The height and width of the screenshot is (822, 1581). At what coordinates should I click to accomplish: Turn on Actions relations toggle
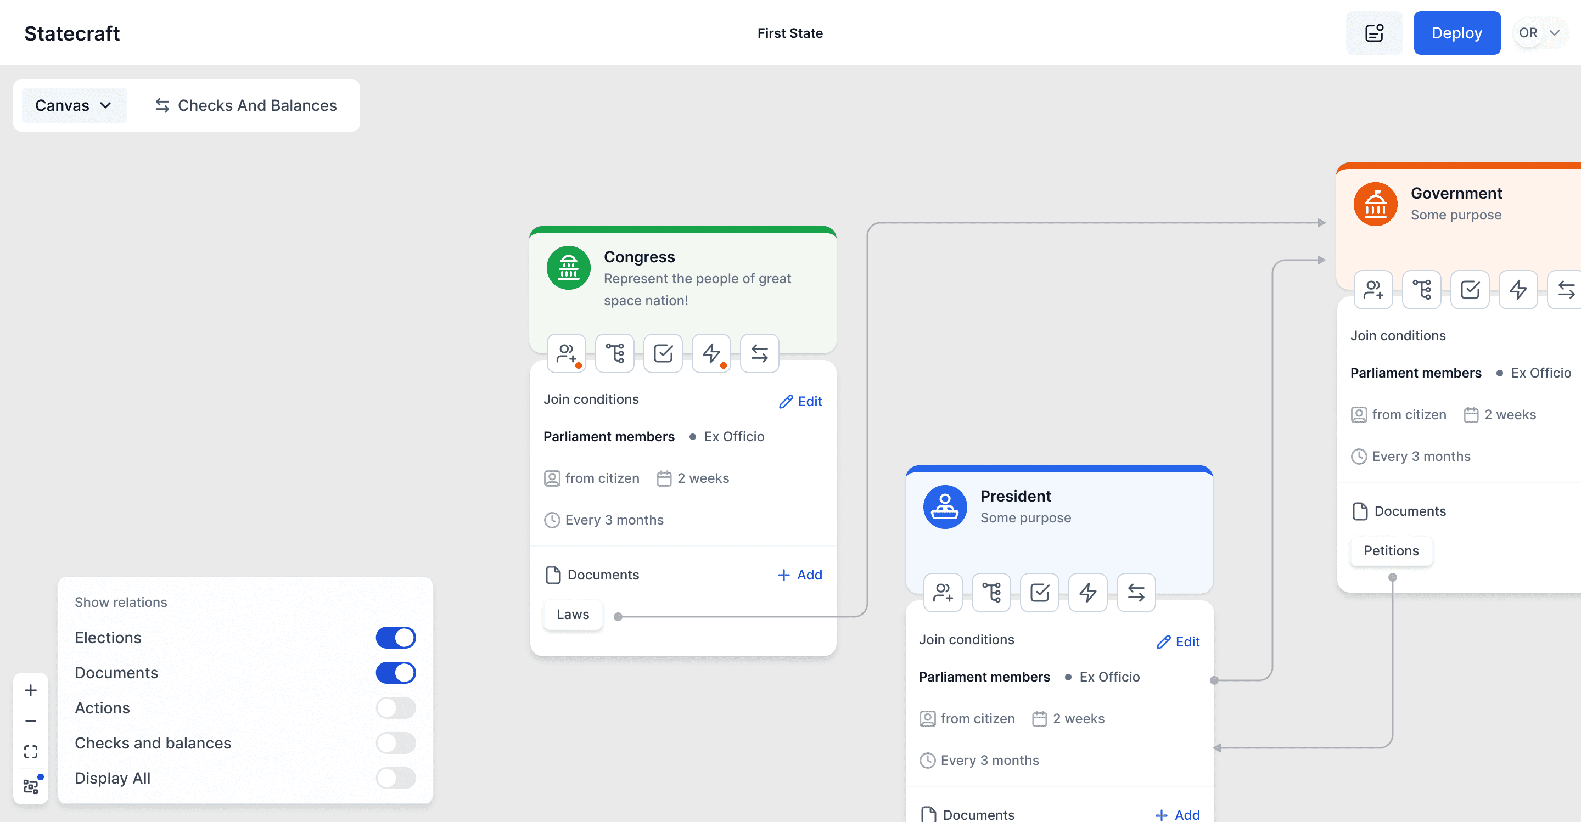(395, 708)
